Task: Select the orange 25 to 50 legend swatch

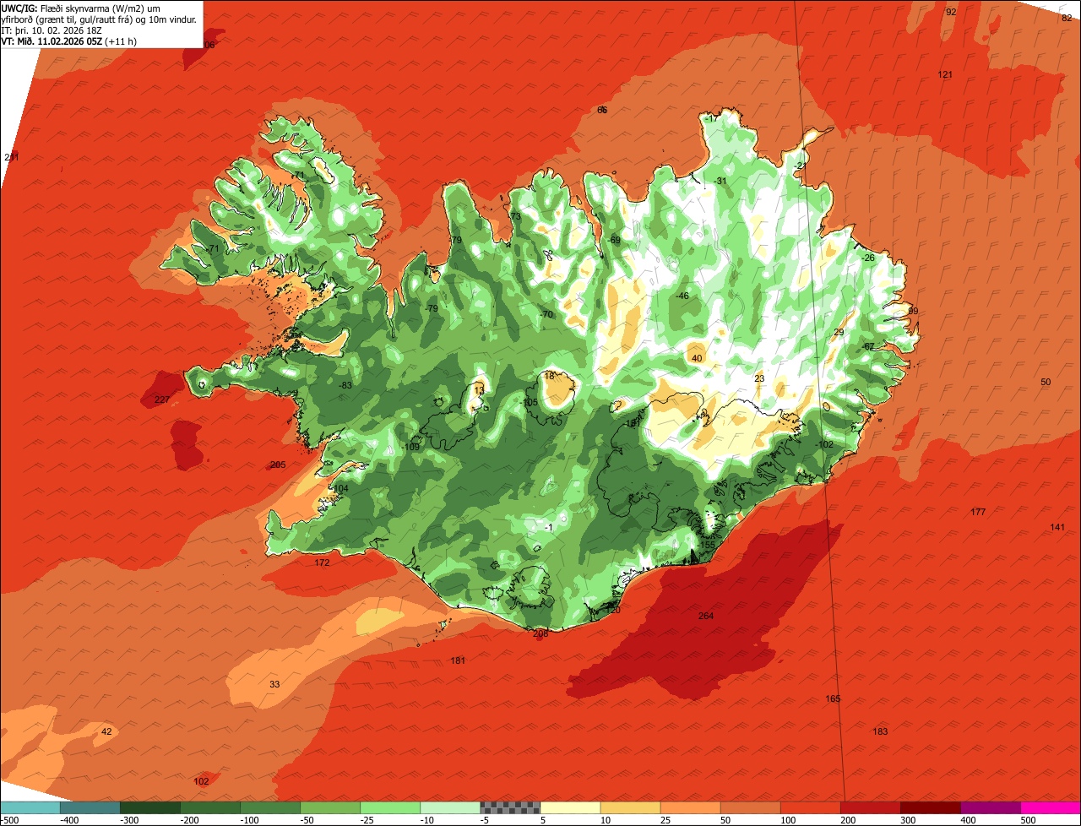Action: pos(690,807)
